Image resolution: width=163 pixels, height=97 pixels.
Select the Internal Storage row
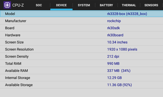81,78
